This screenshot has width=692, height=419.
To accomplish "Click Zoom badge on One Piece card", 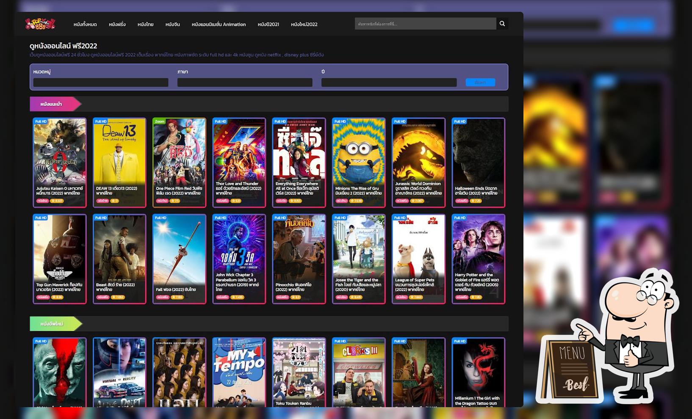I will [160, 121].
